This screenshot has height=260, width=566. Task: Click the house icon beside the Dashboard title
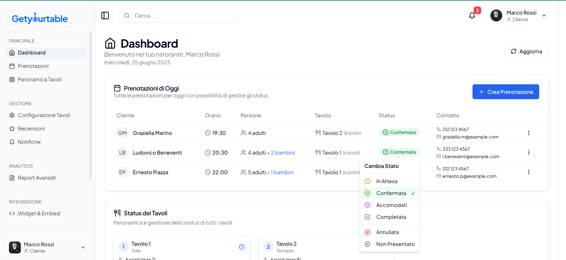coord(110,43)
